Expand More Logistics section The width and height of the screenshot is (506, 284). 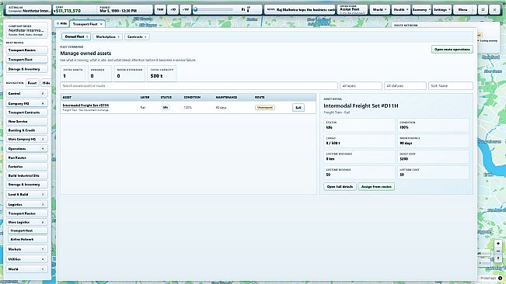(26, 222)
